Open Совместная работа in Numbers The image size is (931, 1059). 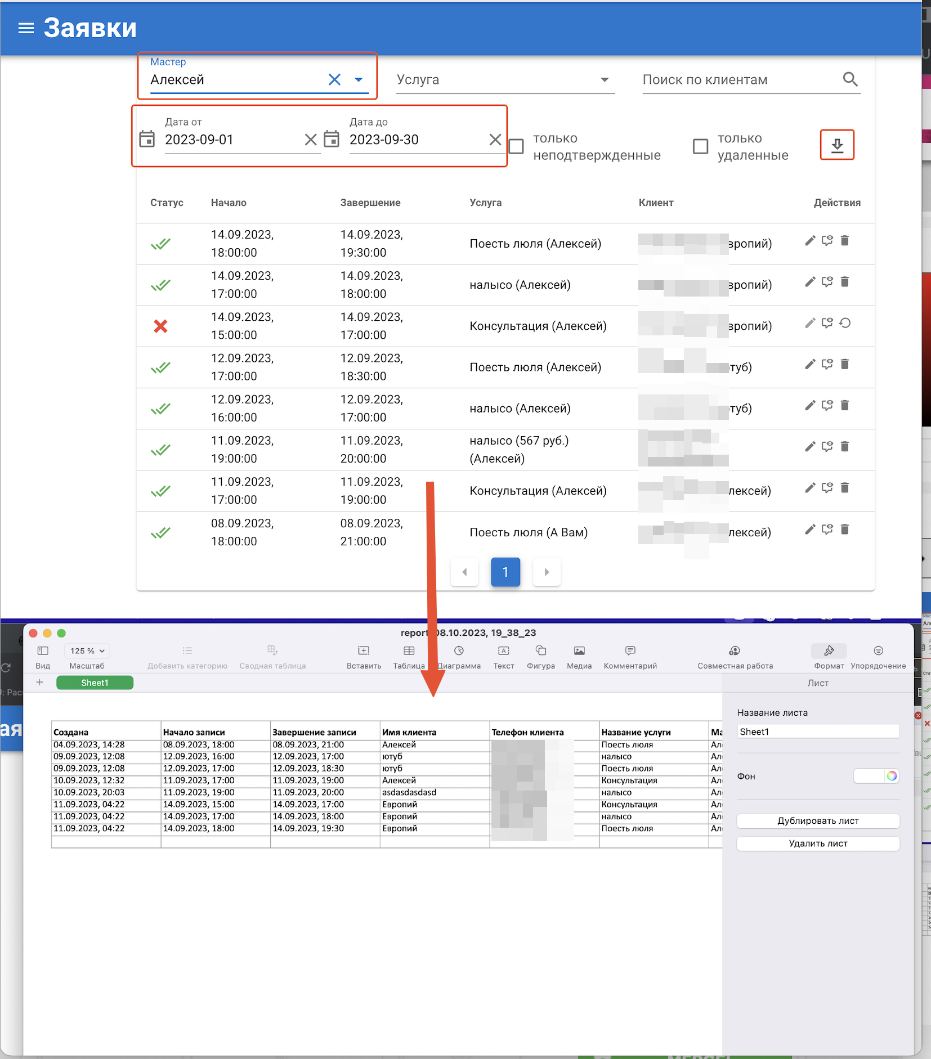735,657
